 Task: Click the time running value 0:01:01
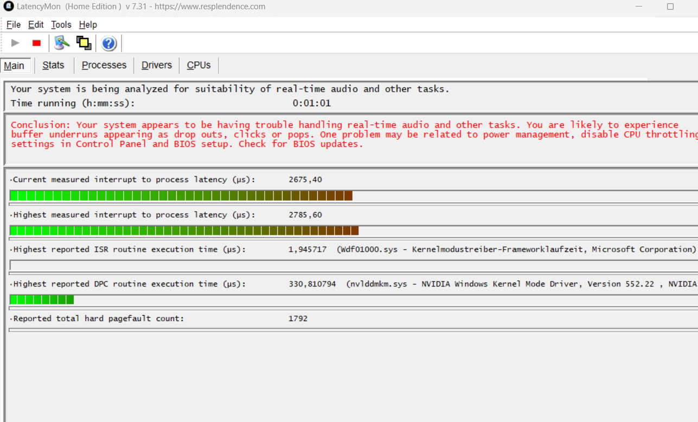(312, 103)
